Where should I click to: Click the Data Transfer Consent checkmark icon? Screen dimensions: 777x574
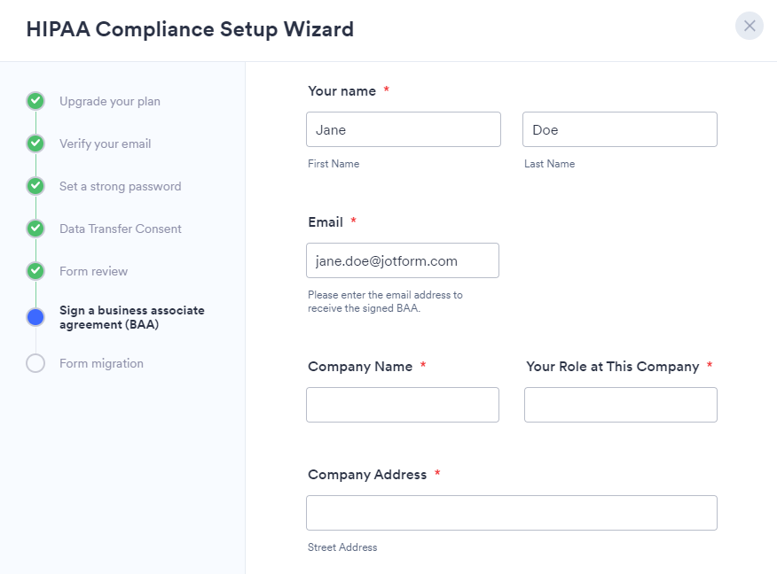click(35, 229)
